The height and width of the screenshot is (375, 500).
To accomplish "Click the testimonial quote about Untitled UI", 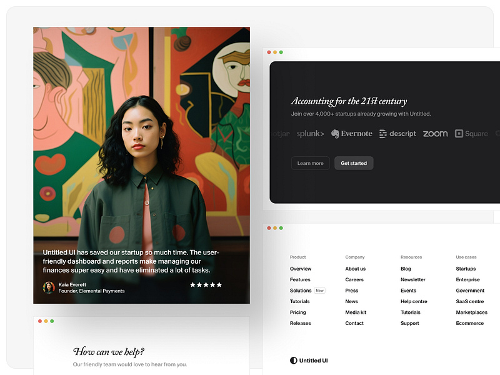I will [x=131, y=261].
